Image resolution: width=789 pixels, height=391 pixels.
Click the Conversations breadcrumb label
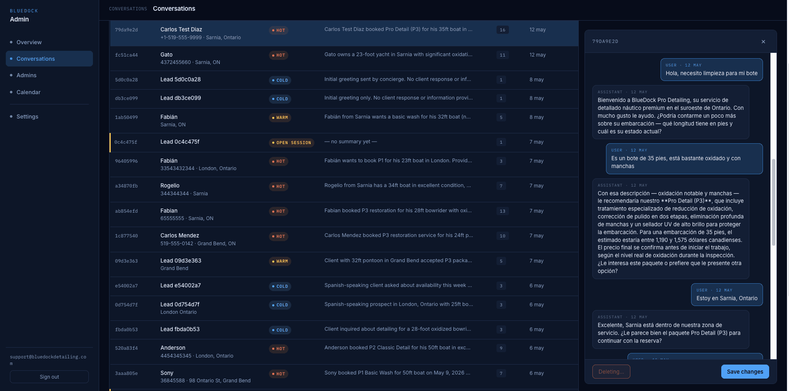pyautogui.click(x=128, y=9)
